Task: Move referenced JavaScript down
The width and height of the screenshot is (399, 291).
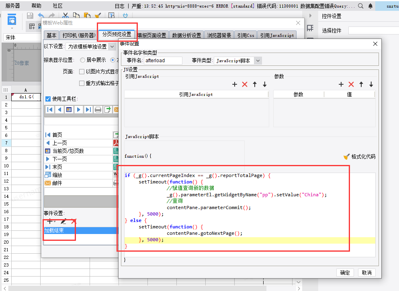Action: click(x=265, y=84)
